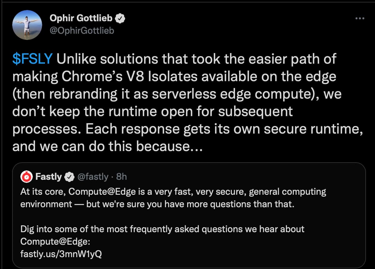This screenshot has width=375, height=269.
Task: Click the $FSLY cashtag
Action: 32,59
